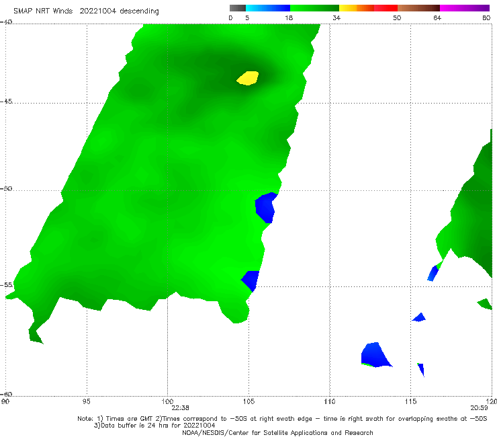Click the longitude label '110'
497x437 pixels.
tap(330, 402)
